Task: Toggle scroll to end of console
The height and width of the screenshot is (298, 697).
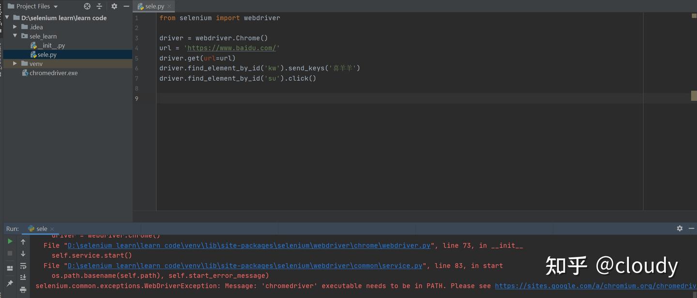Action: pyautogui.click(x=23, y=278)
